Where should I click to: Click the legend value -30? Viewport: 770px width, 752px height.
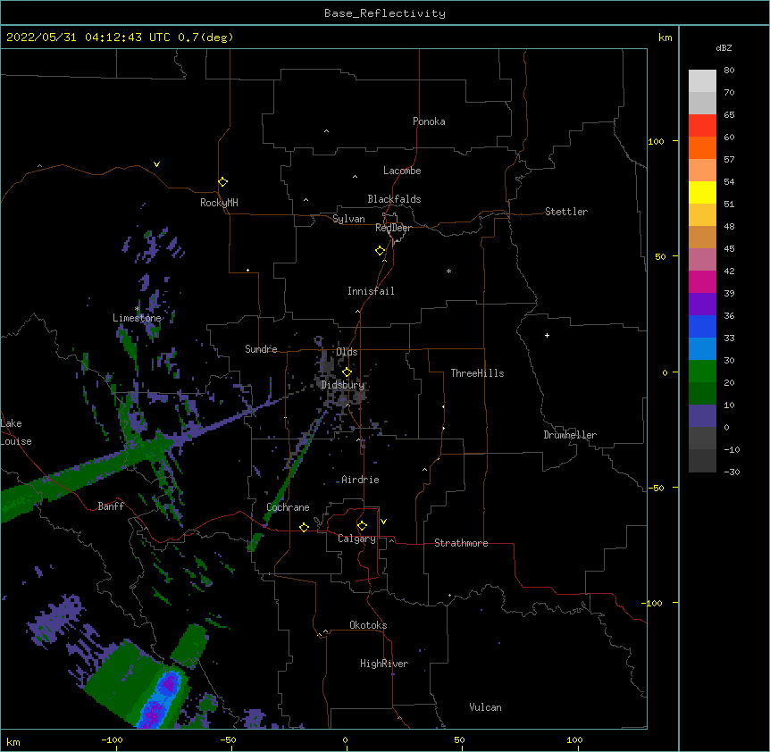coord(732,472)
